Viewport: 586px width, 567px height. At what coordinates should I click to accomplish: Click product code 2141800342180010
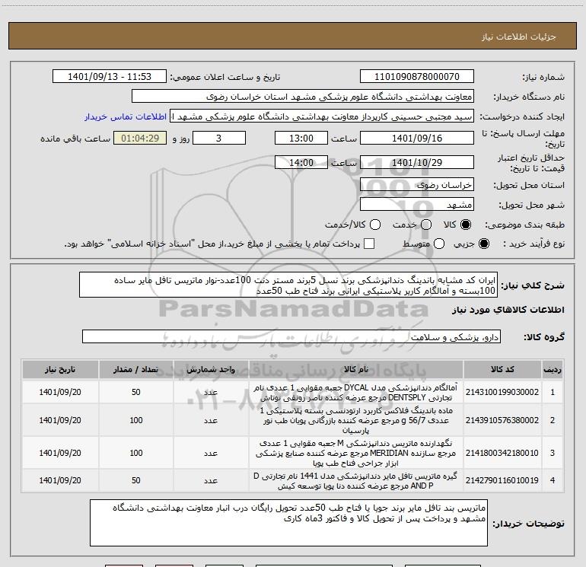click(x=502, y=453)
